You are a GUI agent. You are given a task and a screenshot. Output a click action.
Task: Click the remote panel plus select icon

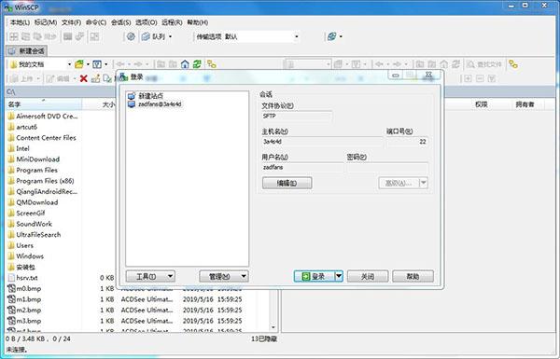point(468,78)
